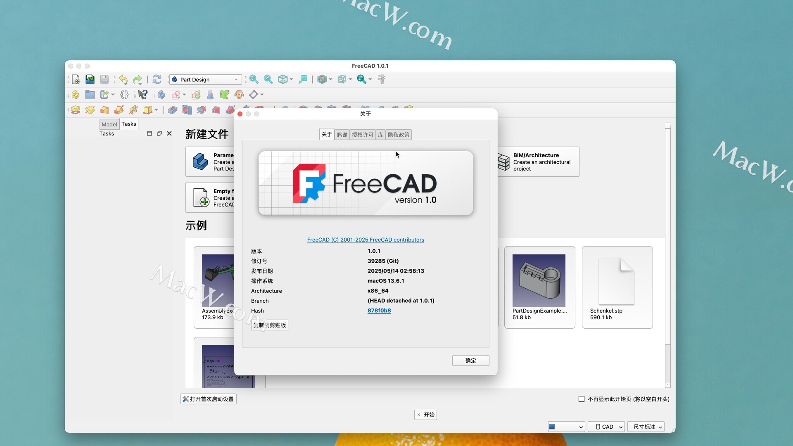The image size is (793, 446).
Task: Click the Additive Pipe icon
Action: click(119, 110)
